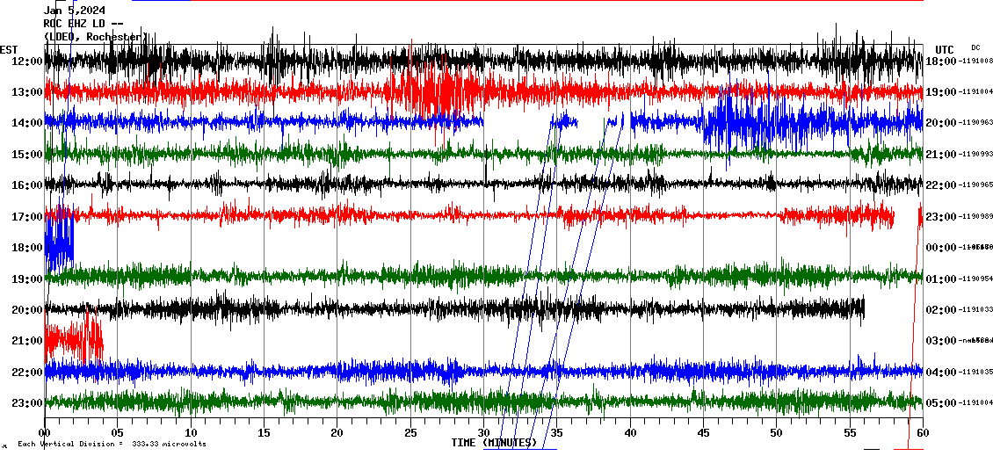Click the 15 minute tick label
Viewport: 993px width, 456px height.
pyautogui.click(x=264, y=432)
